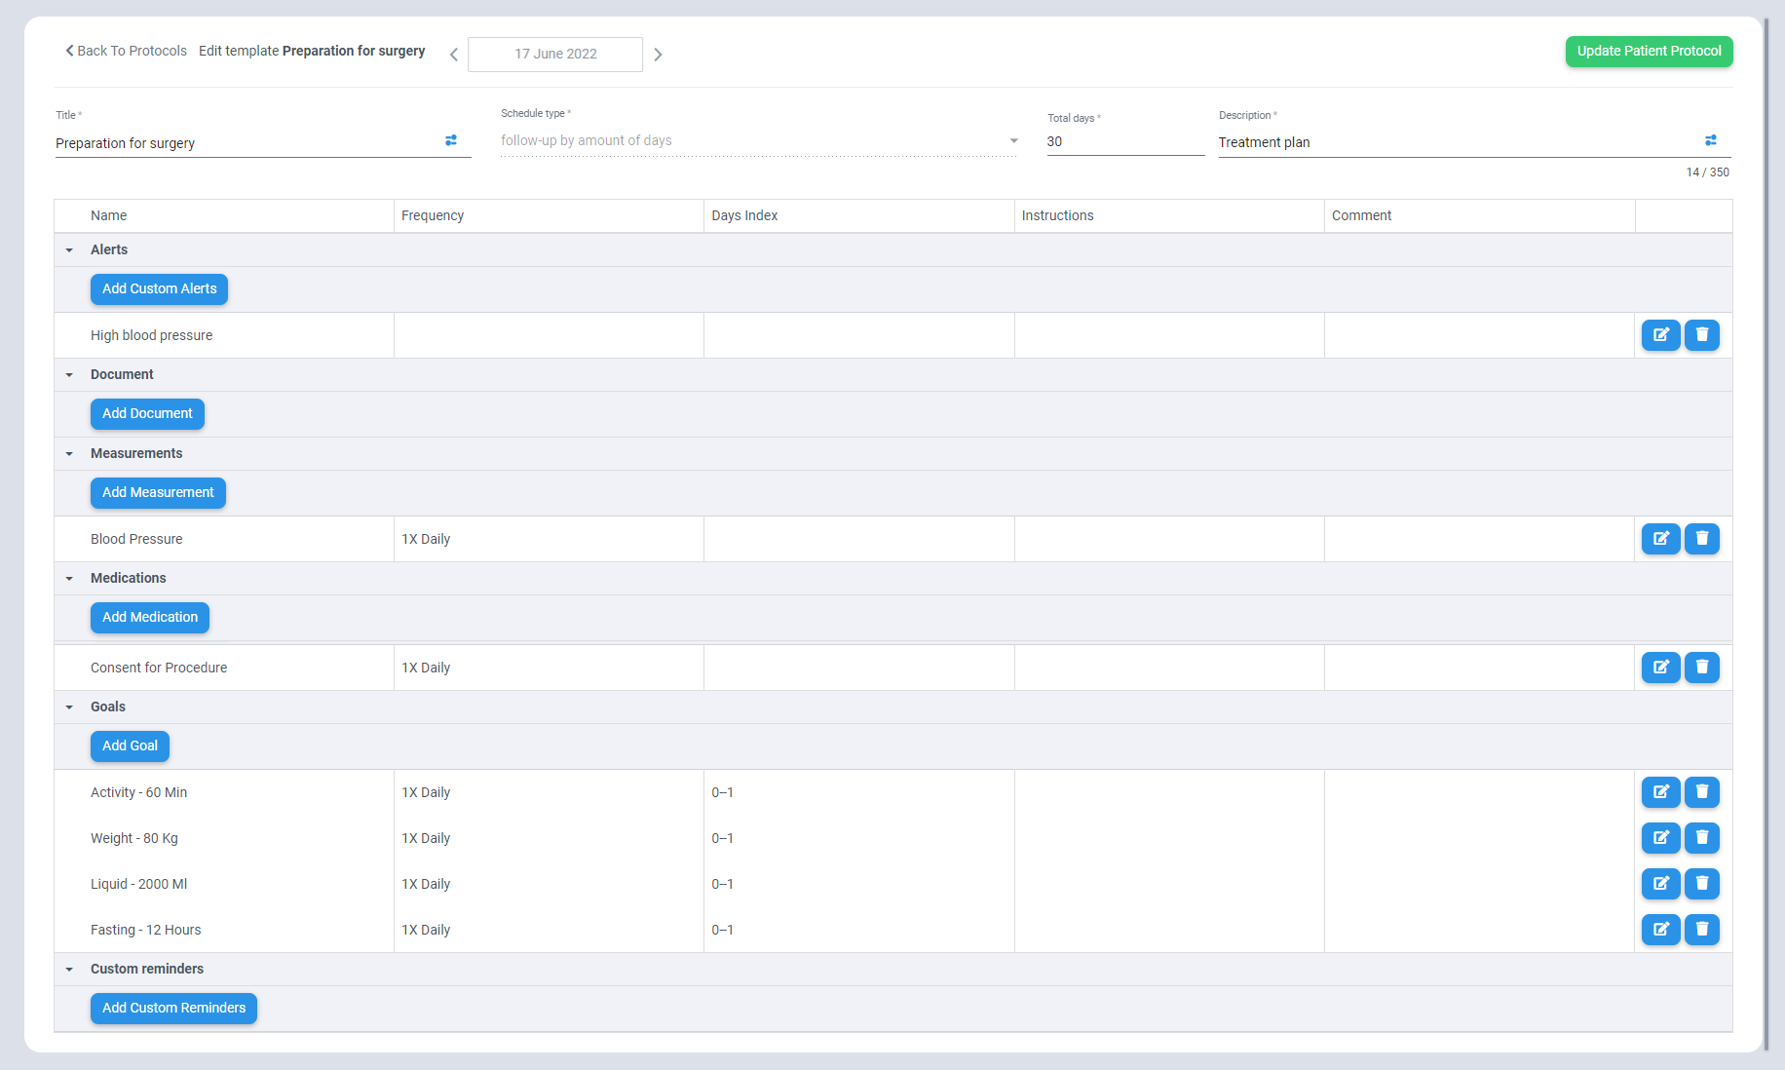Click Add Custom Reminders button

[x=173, y=1009]
